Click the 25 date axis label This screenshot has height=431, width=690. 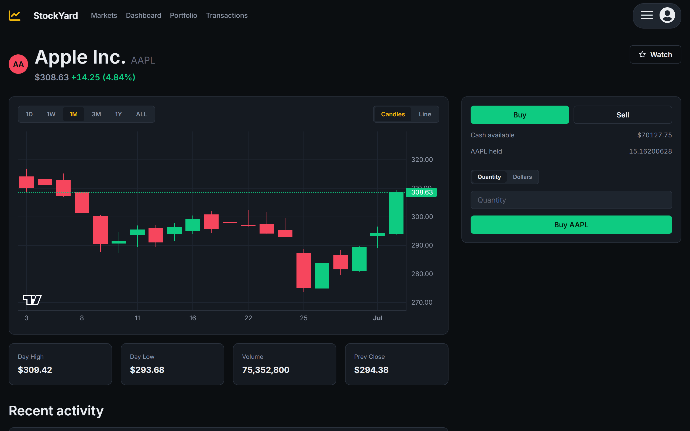coord(304,318)
